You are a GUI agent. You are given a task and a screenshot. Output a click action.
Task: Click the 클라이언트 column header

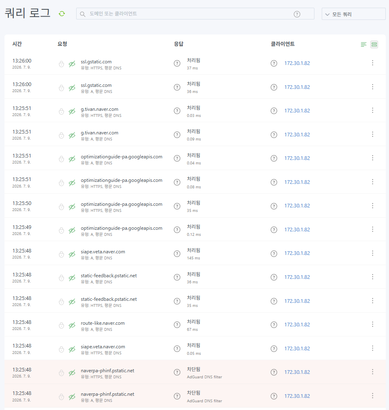(x=283, y=44)
